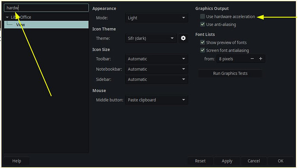Toggle Screen font antialiasing checkbox
The height and width of the screenshot is (168, 298).
coord(203,50)
